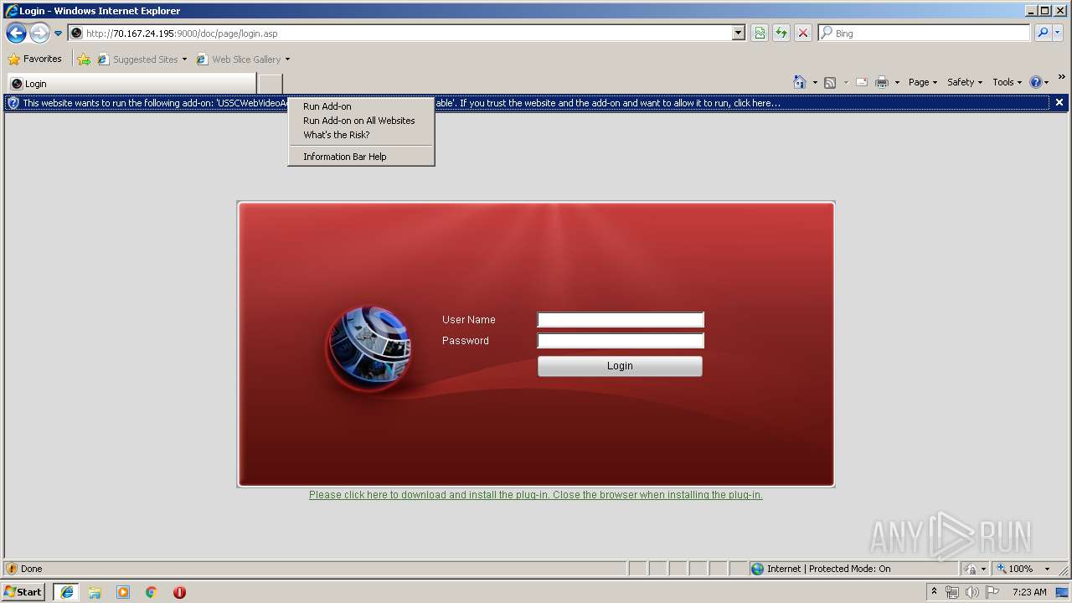Click the plug-in download and install link

click(536, 495)
